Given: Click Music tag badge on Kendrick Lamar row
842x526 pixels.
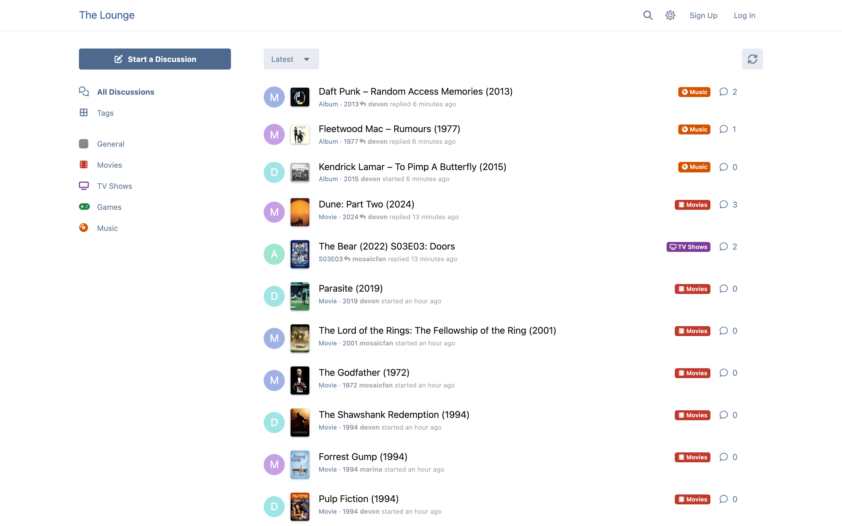Looking at the screenshot, I should click(x=694, y=167).
